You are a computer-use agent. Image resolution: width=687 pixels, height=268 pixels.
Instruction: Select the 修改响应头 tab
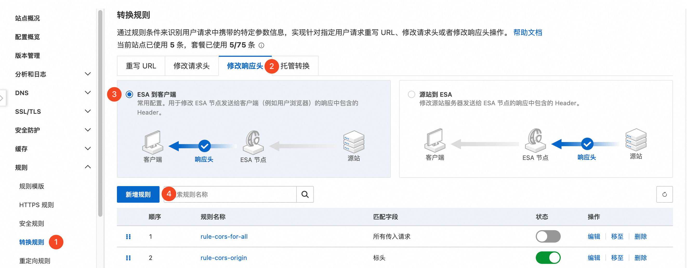[245, 66]
